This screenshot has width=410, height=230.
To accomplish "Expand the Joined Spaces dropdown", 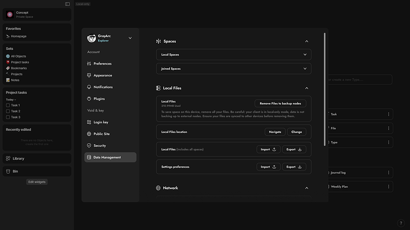I will (234, 69).
